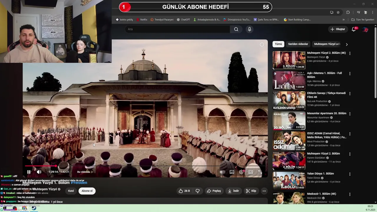Like the video (26 B)
Image resolution: width=377 pixels, height=212 pixels.
pos(184,191)
